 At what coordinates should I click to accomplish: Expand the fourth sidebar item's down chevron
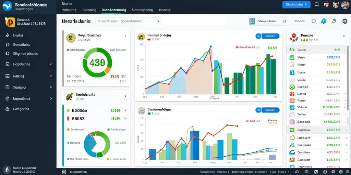coord(51,64)
